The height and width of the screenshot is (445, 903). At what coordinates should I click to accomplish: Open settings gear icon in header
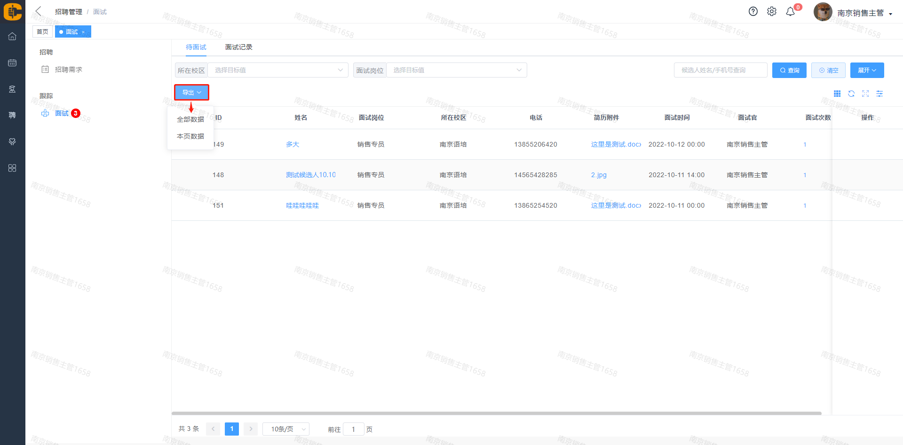772,12
